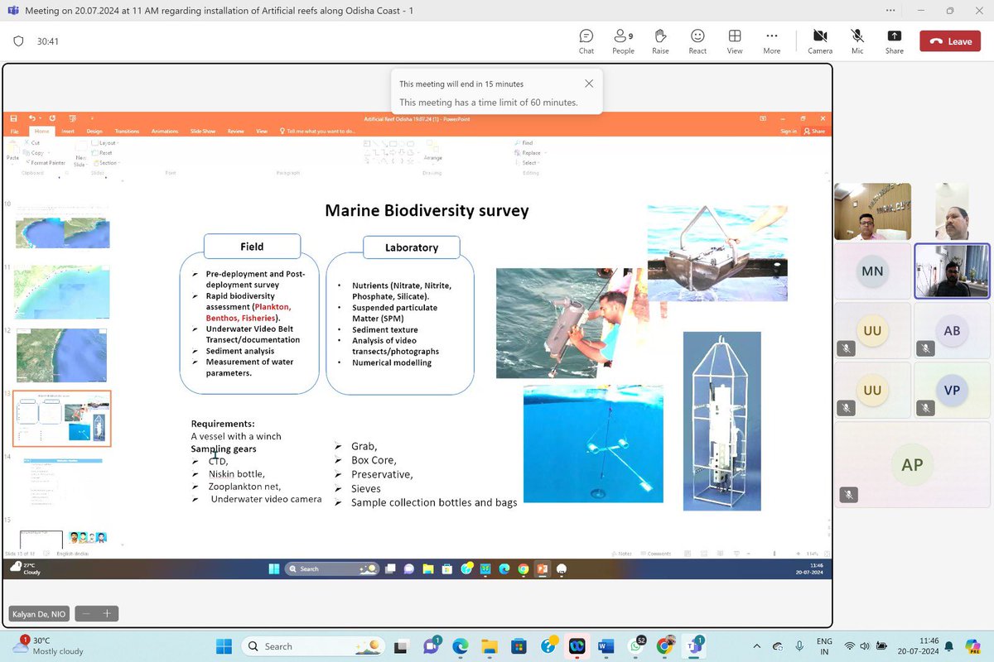Click the Windows taskbar Search box
Viewport: 994px width, 662px height.
[315, 645]
